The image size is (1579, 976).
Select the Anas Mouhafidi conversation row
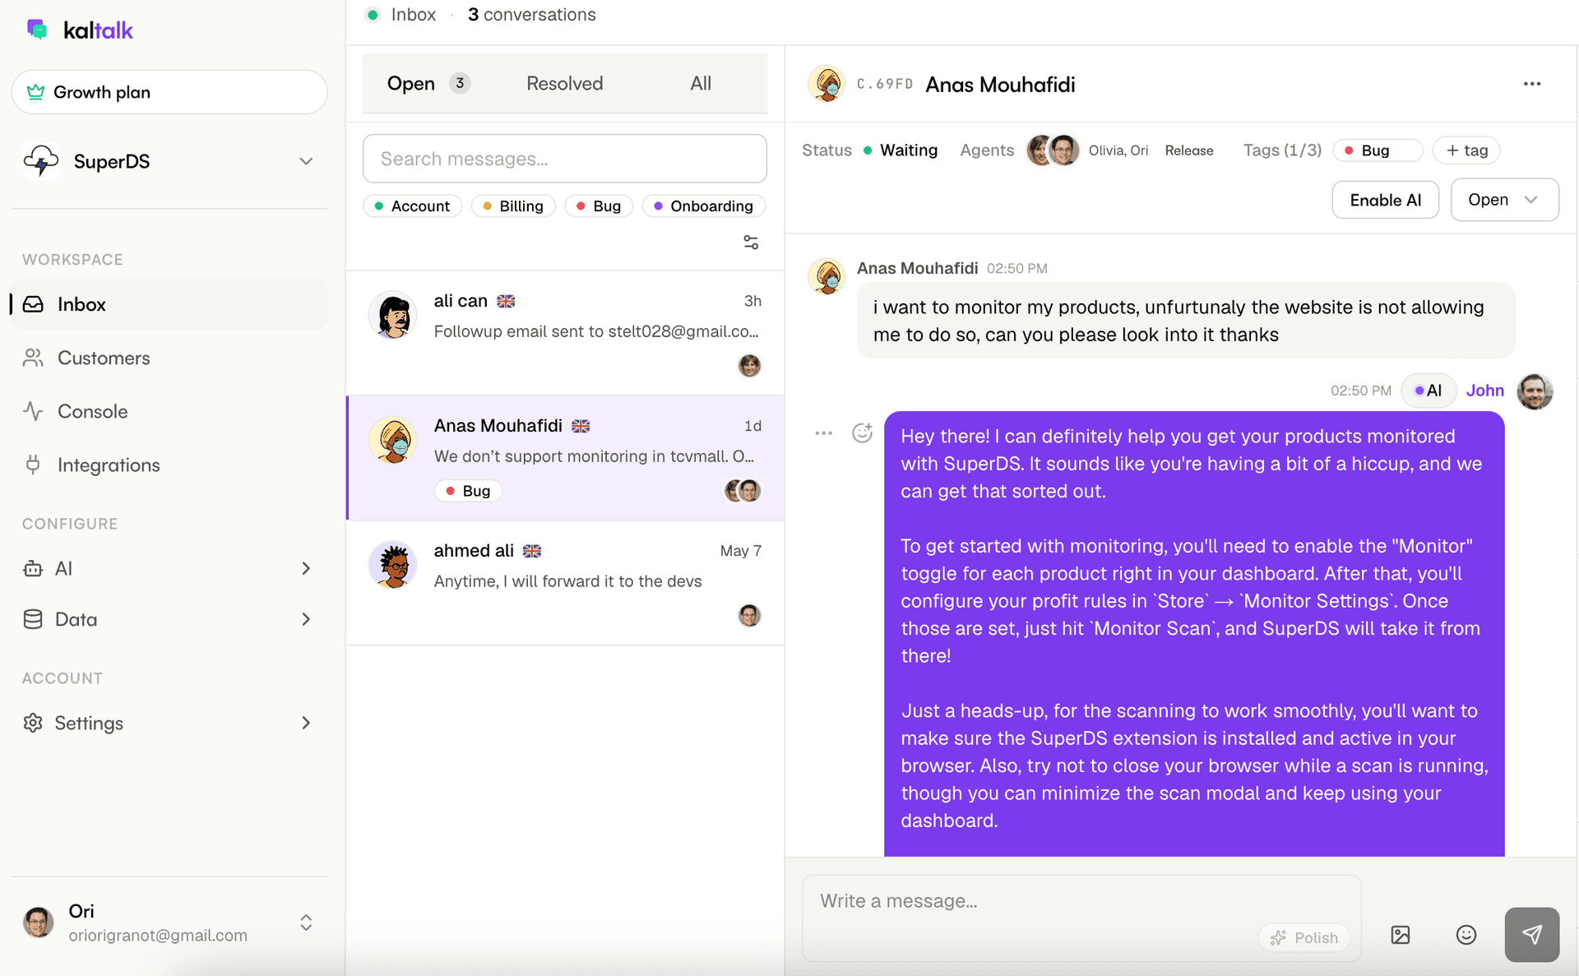pyautogui.click(x=564, y=458)
